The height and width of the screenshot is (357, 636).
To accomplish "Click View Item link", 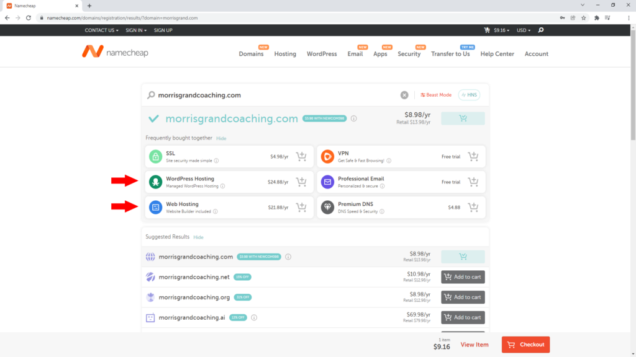I will 474,345.
